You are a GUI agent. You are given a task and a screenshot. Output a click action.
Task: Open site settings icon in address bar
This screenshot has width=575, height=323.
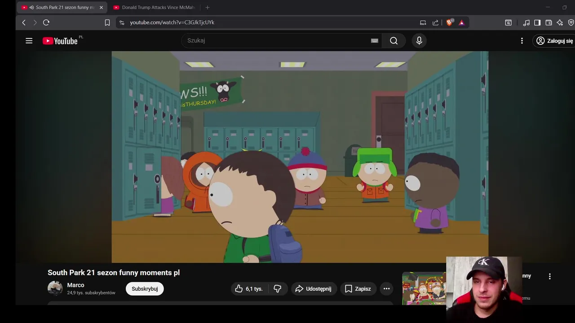(121, 22)
